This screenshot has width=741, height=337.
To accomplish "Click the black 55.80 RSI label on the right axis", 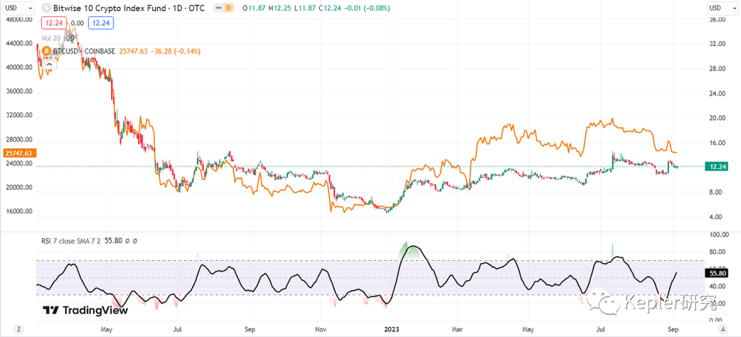I will pos(716,273).
